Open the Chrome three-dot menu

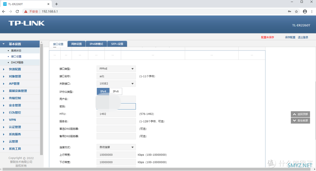(x=312, y=11)
